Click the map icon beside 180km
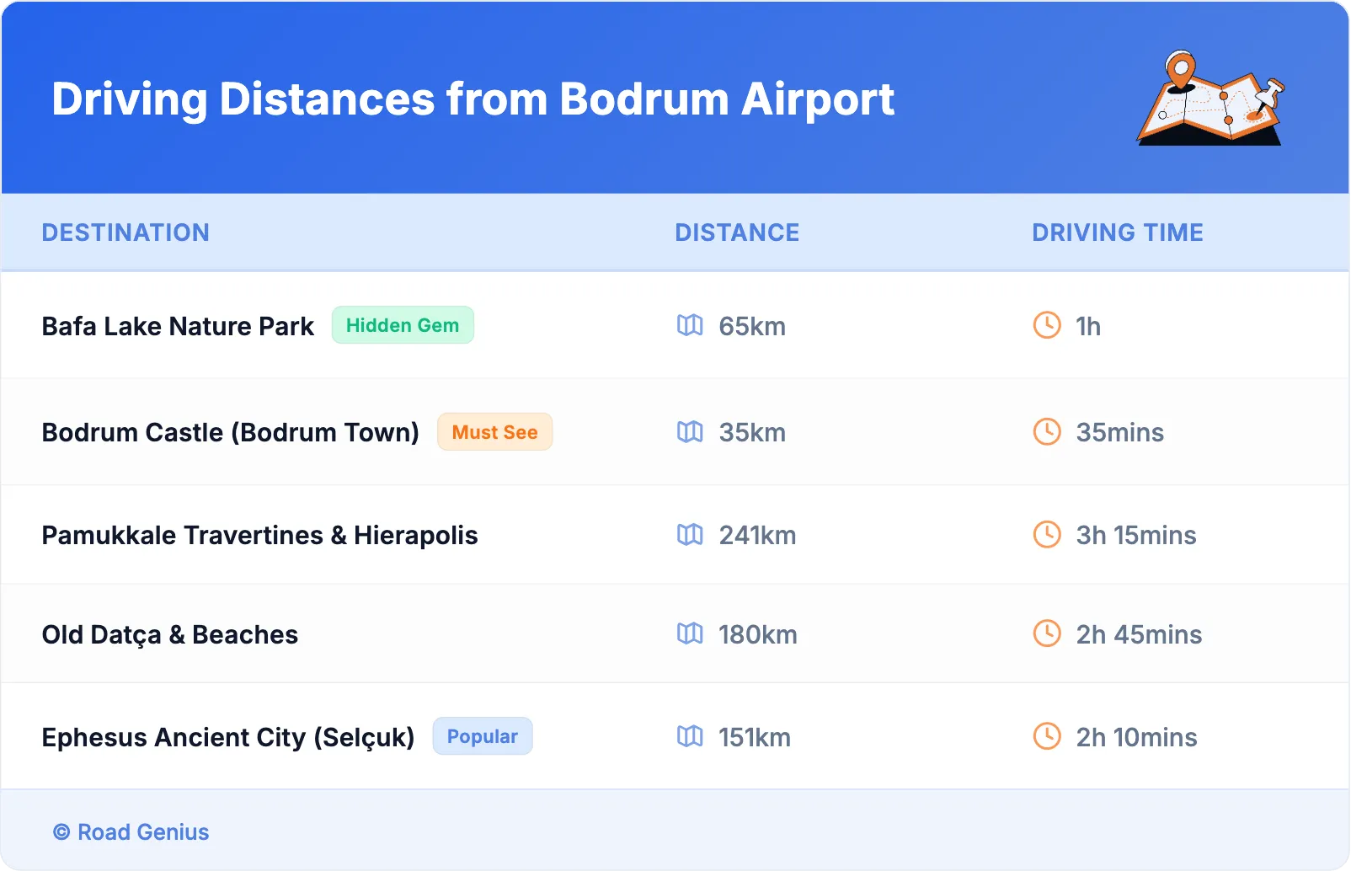 coord(690,633)
